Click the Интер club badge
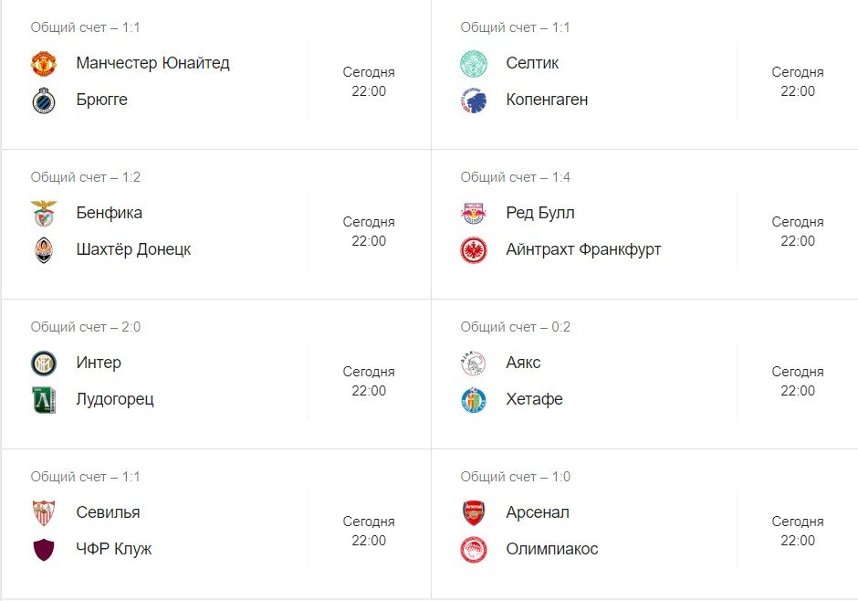The width and height of the screenshot is (858, 601). click(x=44, y=363)
